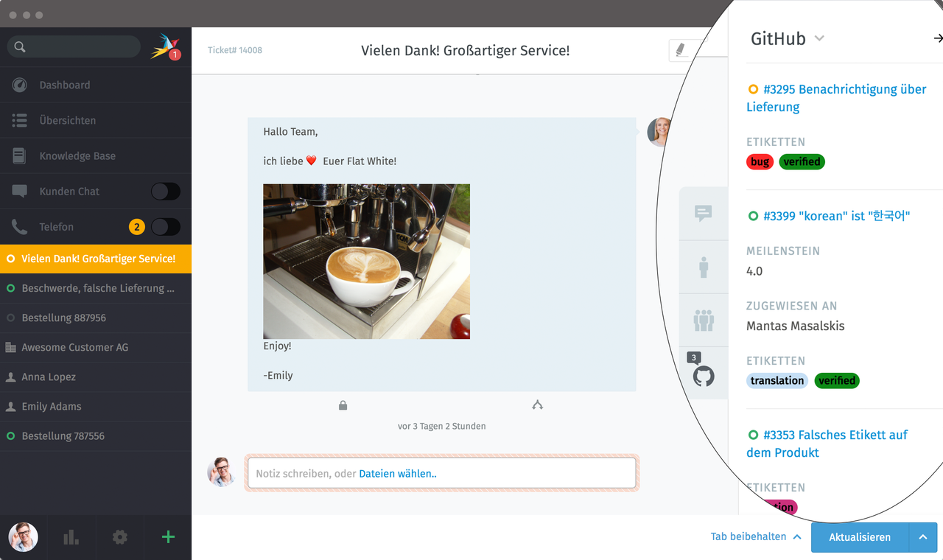Toggle the article's internal lock icon

click(x=343, y=405)
